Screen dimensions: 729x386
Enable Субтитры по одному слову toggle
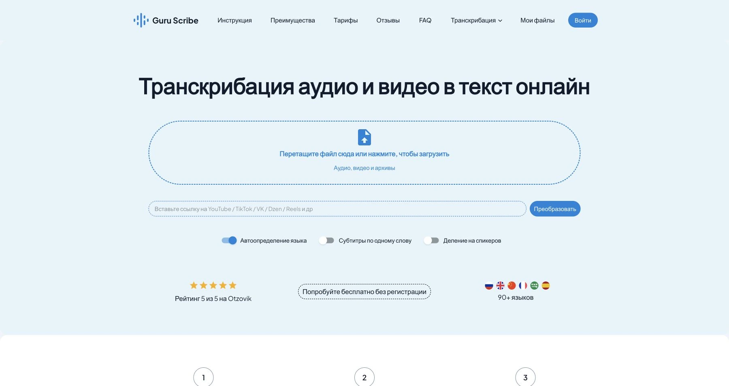(326, 241)
